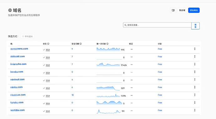Screen dimensions: 216x119
Task: Open three-dot menu for row with 5 visitors
Action: [195, 103]
